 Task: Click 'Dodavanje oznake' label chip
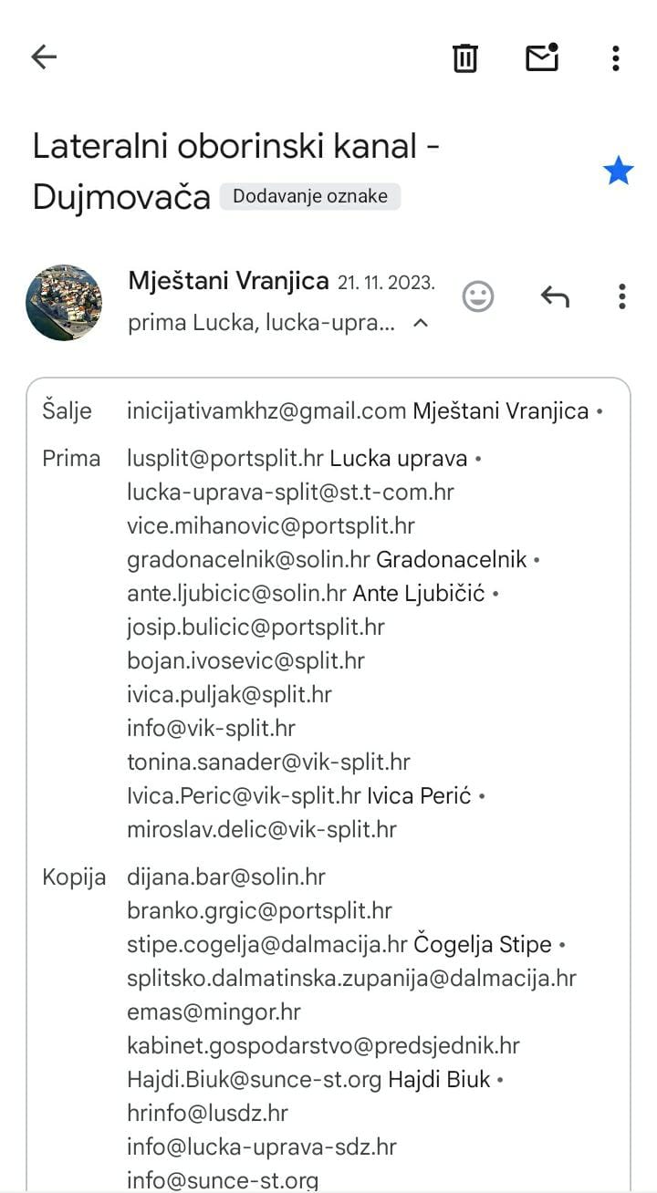coord(310,196)
